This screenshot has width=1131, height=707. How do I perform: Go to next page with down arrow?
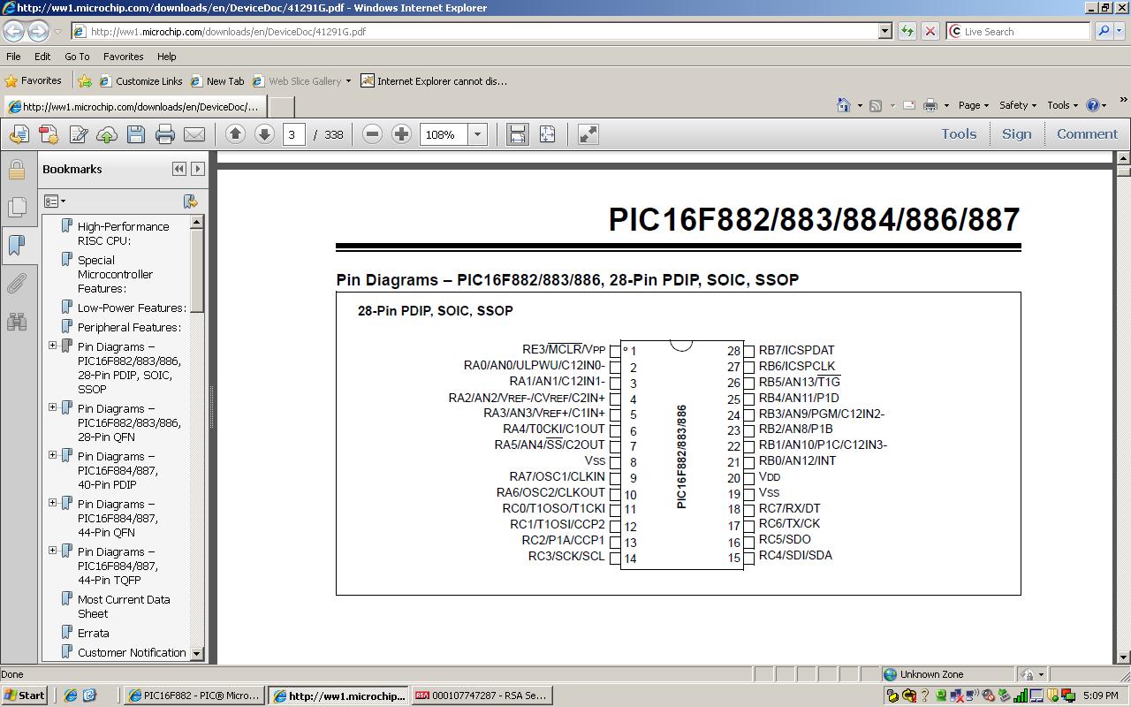coord(264,134)
